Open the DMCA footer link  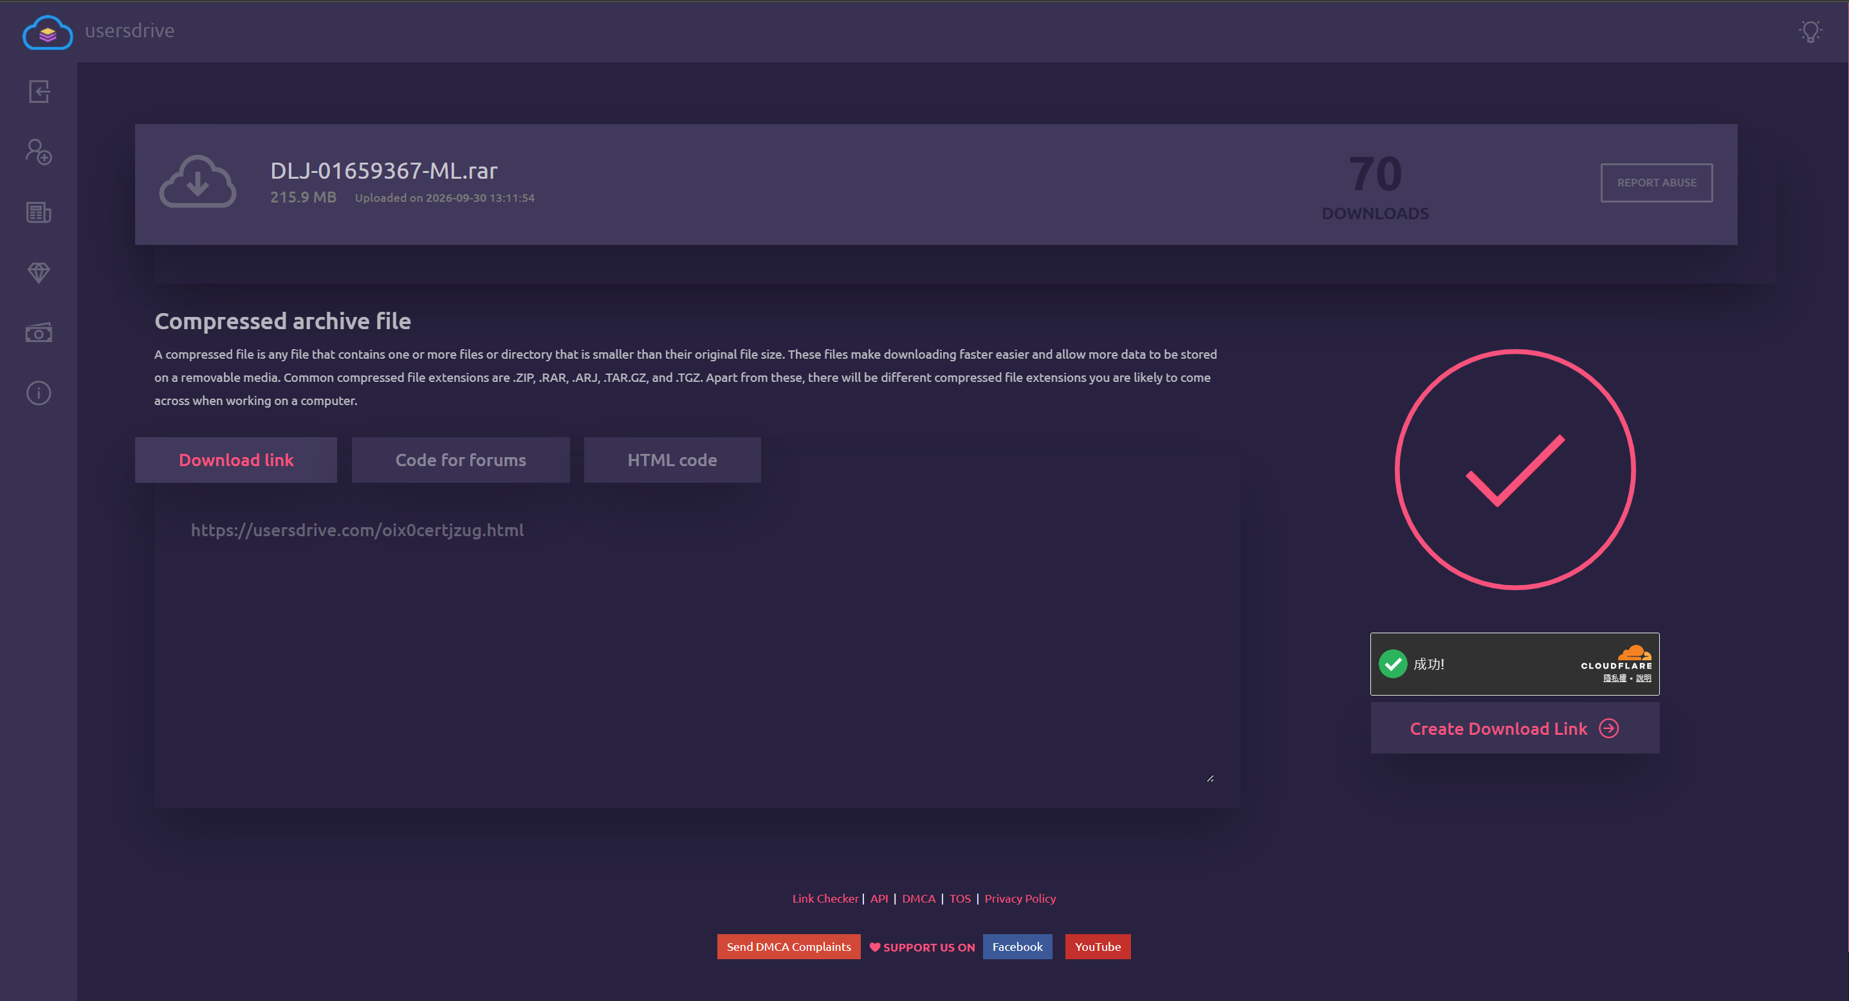[918, 899]
